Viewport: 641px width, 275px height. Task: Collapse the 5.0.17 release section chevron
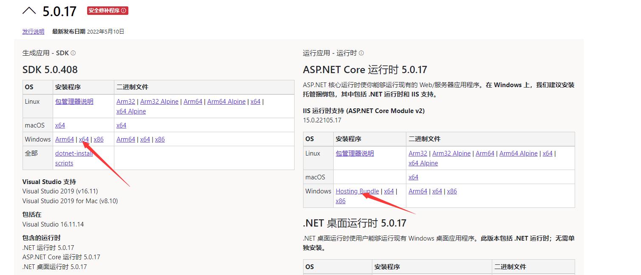point(29,11)
